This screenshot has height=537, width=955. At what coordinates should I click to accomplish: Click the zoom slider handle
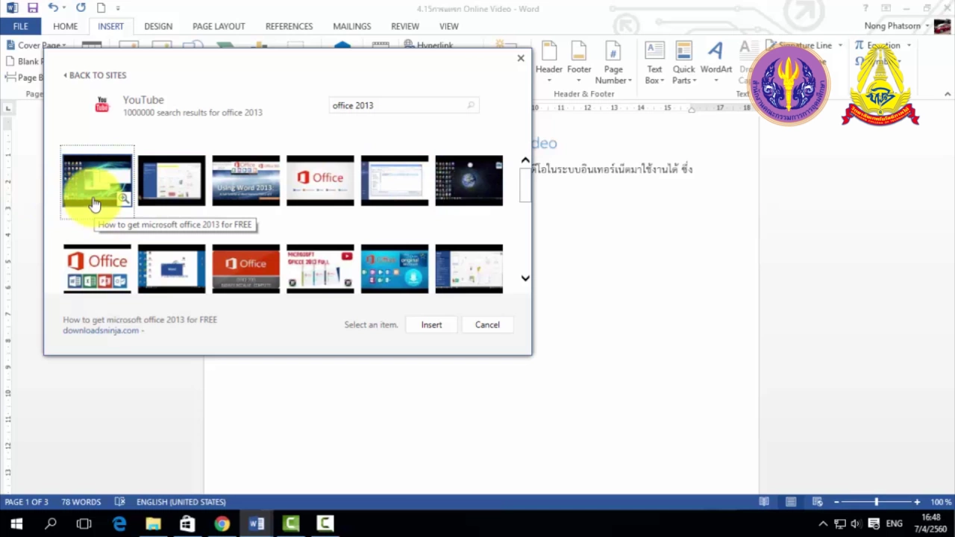[877, 502]
